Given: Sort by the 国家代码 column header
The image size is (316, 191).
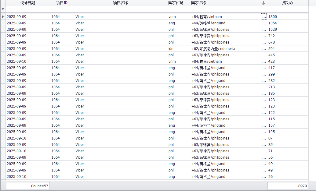Looking at the screenshot, I should (x=179, y=3).
